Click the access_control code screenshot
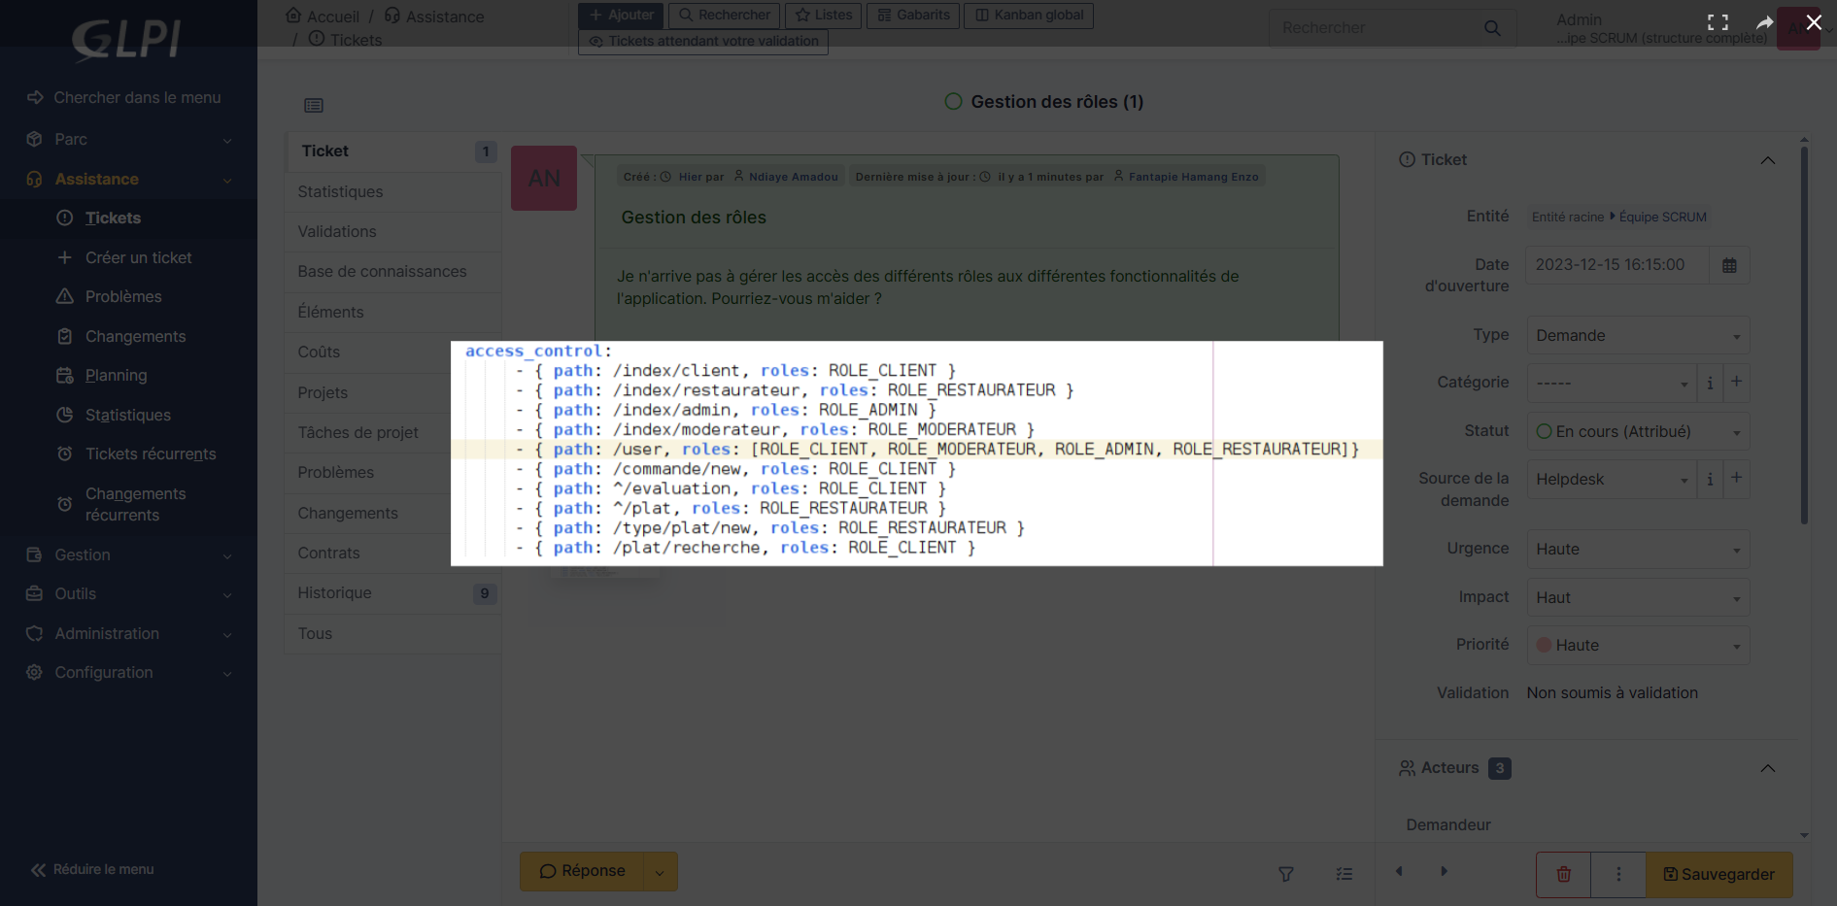 916,453
